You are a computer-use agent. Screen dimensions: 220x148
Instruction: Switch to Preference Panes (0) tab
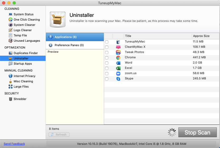tap(75, 45)
